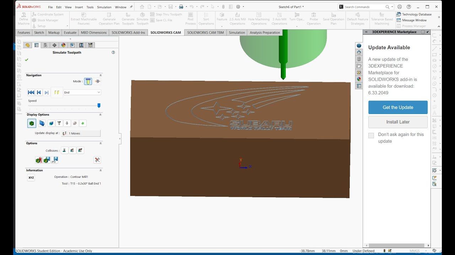Open the CAM feature tree tab icon
This screenshot has height=255, width=455.
point(73,45)
